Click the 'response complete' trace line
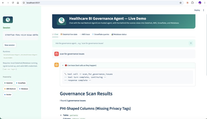207x119 pixels. pyautogui.click(x=78, y=80)
